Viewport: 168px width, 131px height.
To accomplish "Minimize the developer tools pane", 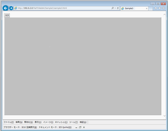I will 76,127.
